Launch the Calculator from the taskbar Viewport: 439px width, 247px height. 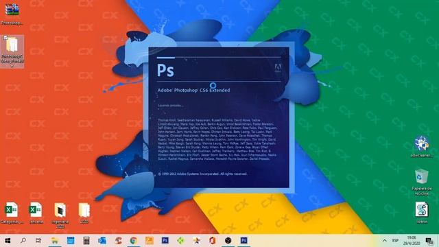[86, 241]
